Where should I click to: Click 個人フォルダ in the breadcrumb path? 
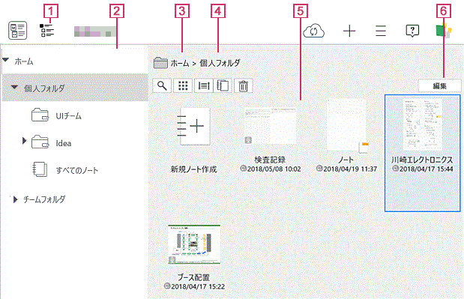tap(220, 63)
